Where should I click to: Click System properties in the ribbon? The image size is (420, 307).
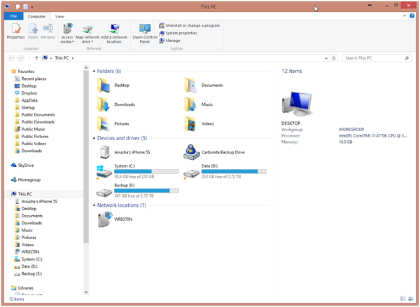(x=181, y=33)
